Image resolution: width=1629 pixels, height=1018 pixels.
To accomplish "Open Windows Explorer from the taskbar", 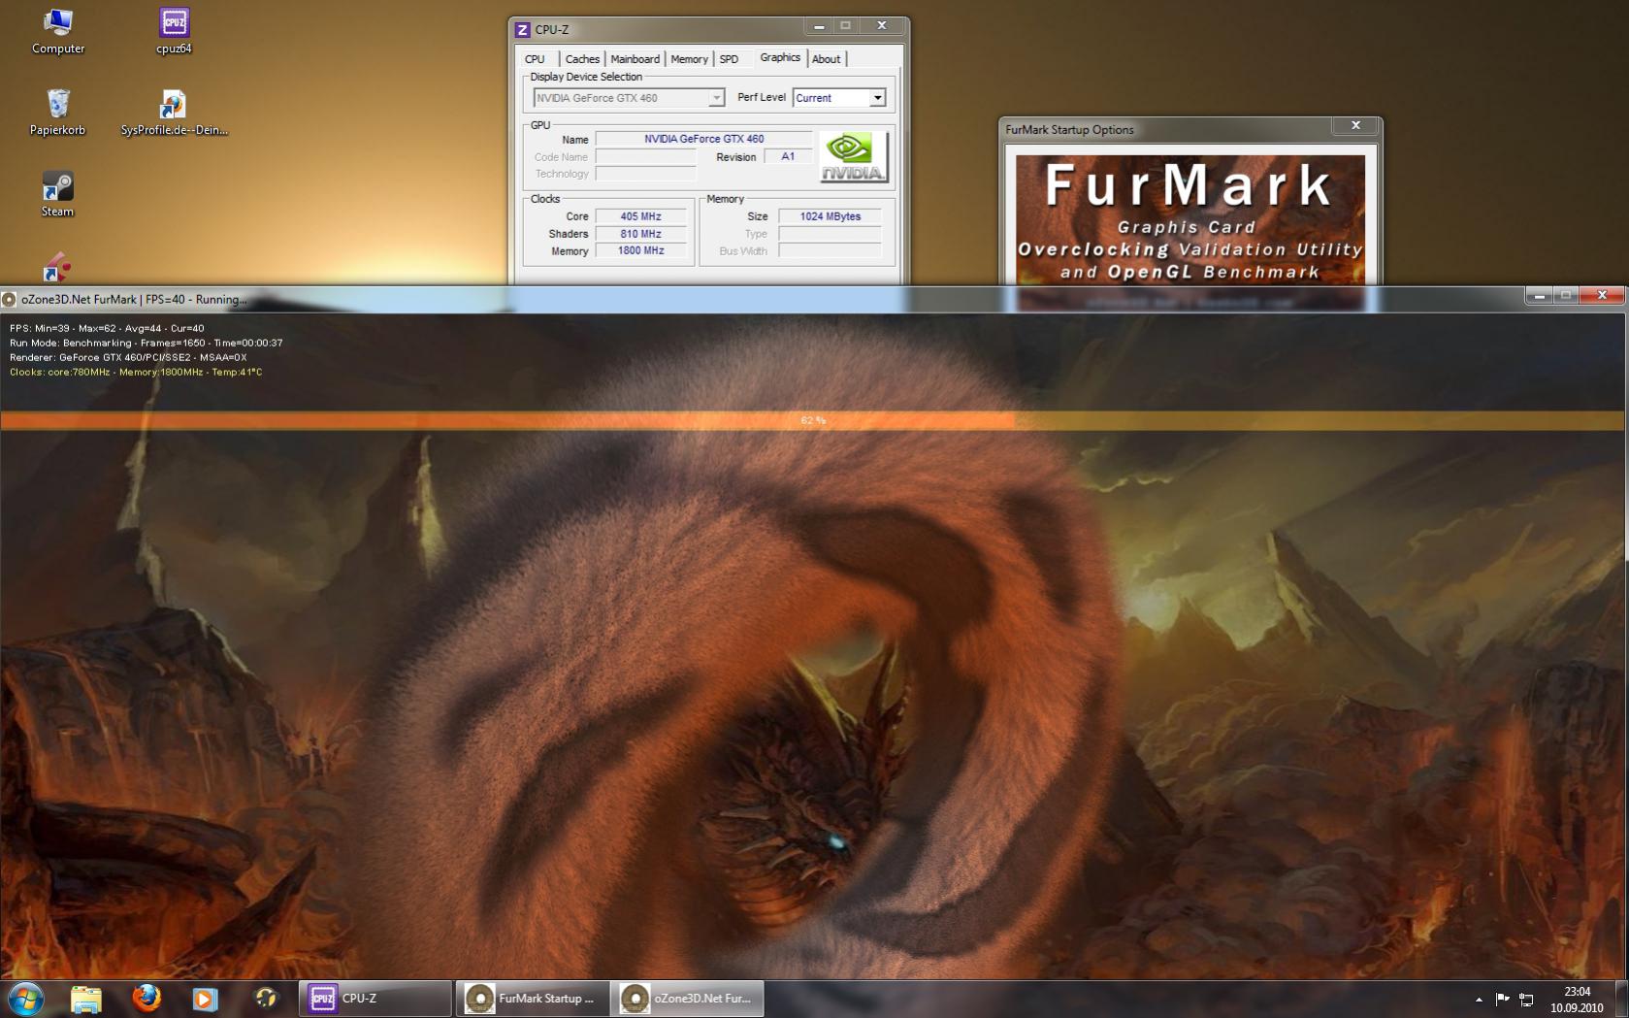I will (86, 998).
